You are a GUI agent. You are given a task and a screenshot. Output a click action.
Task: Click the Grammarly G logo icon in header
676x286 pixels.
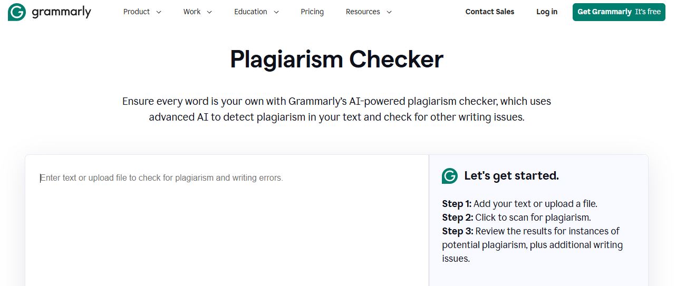pos(17,12)
